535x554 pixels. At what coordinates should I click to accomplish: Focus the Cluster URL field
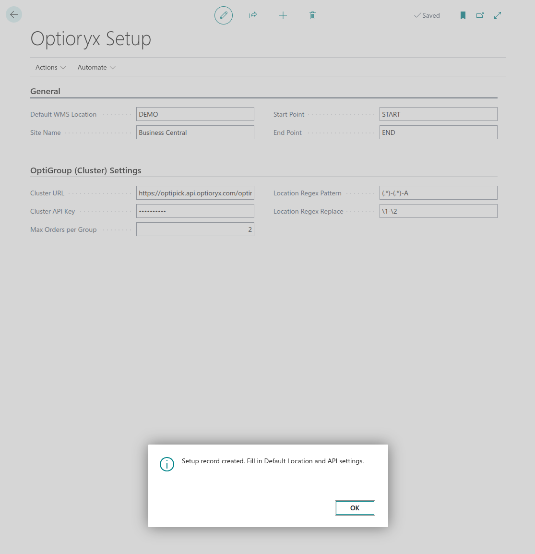[x=195, y=193]
